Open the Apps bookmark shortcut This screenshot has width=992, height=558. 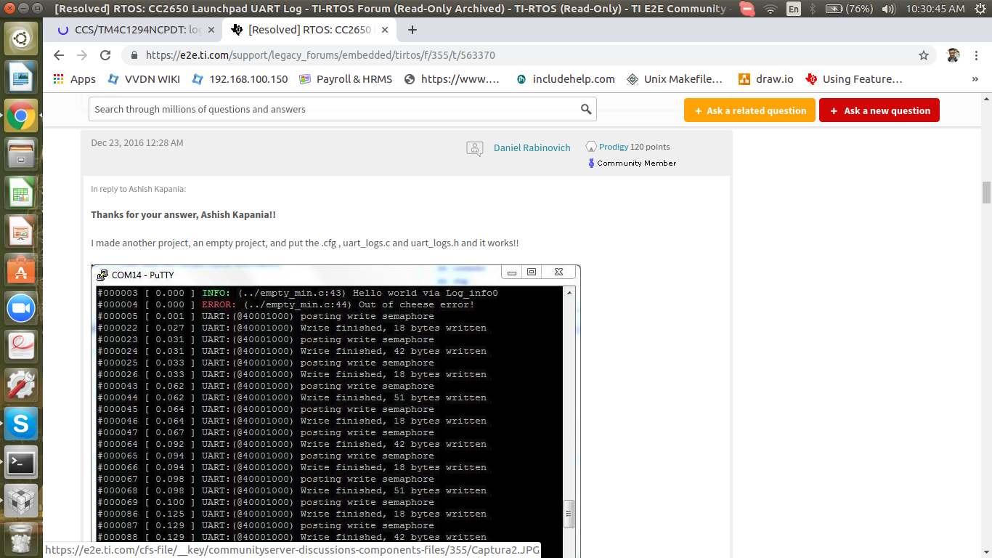click(x=75, y=79)
